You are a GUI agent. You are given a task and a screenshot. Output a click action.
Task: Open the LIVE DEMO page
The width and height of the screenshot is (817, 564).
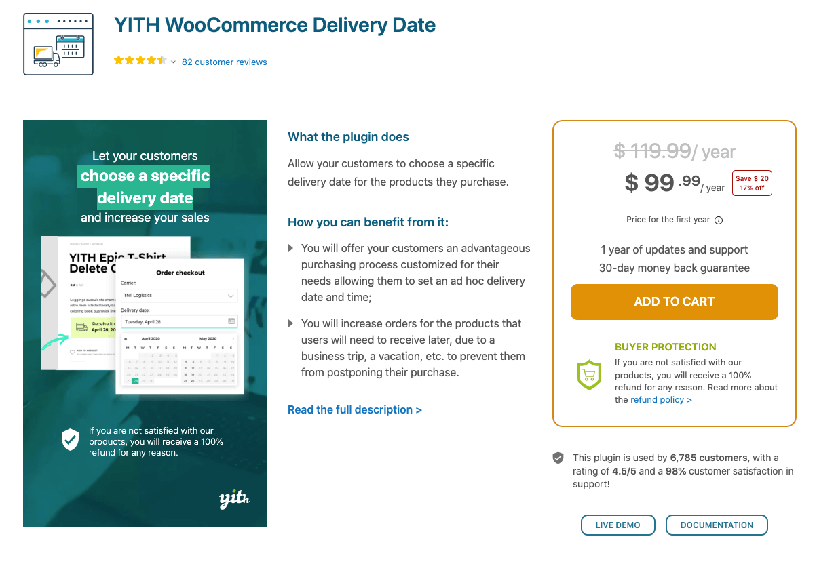tap(617, 525)
